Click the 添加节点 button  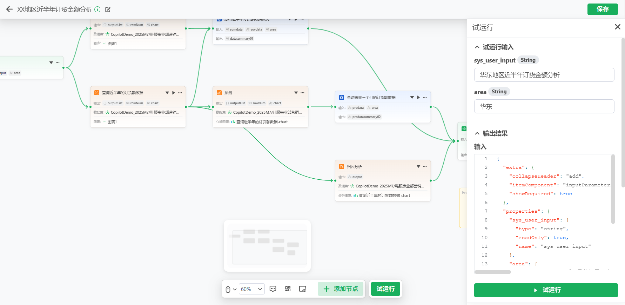tap(341, 289)
